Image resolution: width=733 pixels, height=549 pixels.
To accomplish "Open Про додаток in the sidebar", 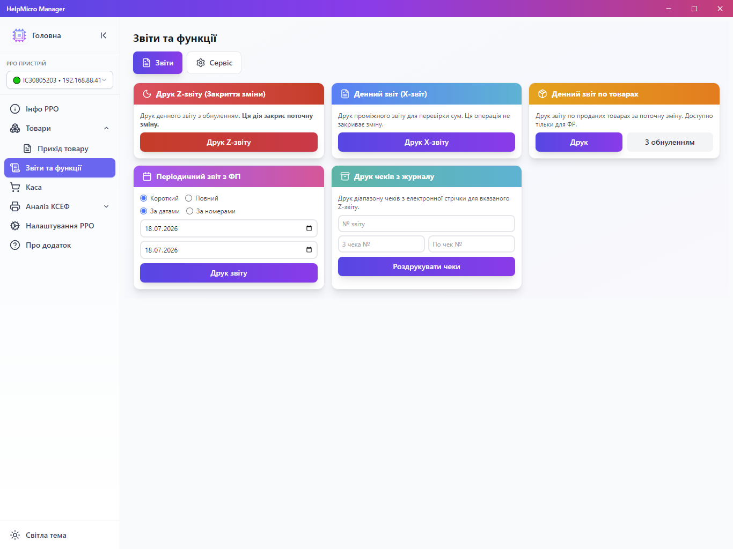I will point(60,245).
